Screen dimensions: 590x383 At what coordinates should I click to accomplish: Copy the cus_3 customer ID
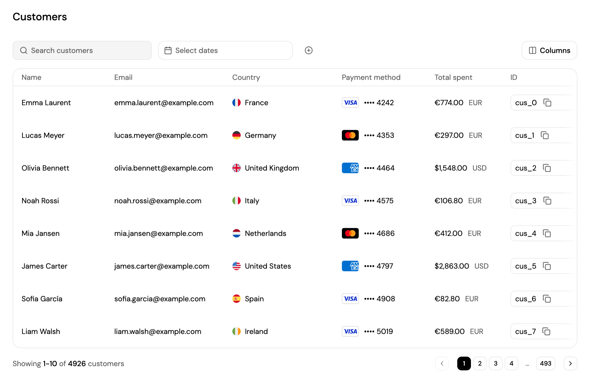pyautogui.click(x=547, y=201)
